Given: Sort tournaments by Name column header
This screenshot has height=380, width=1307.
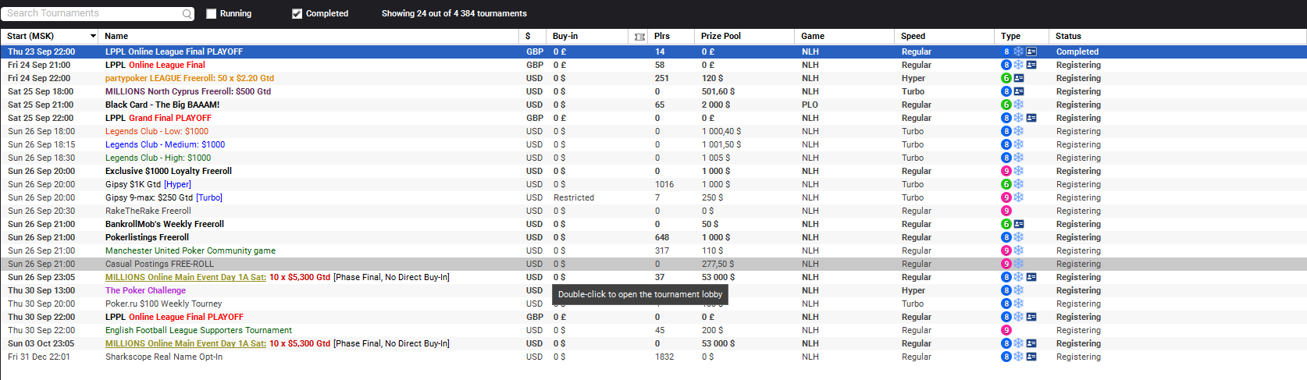Looking at the screenshot, I should tap(308, 36).
